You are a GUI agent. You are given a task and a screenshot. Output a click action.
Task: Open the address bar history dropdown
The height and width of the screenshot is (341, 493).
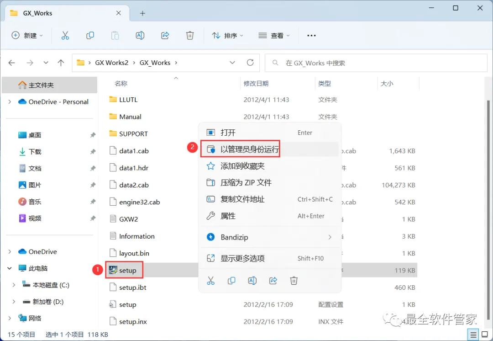[x=232, y=63]
